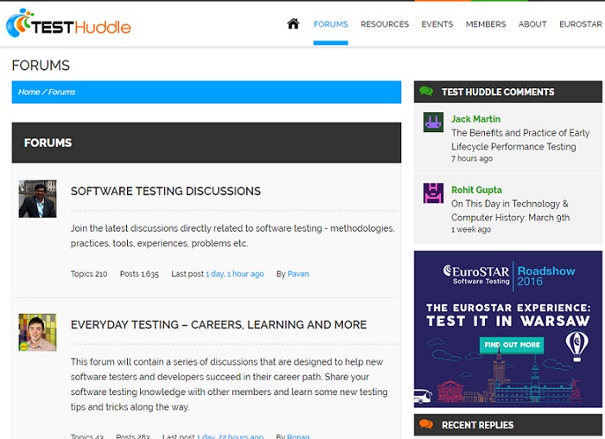
Task: Open last poster Pavan's profile link
Action: [x=297, y=274]
